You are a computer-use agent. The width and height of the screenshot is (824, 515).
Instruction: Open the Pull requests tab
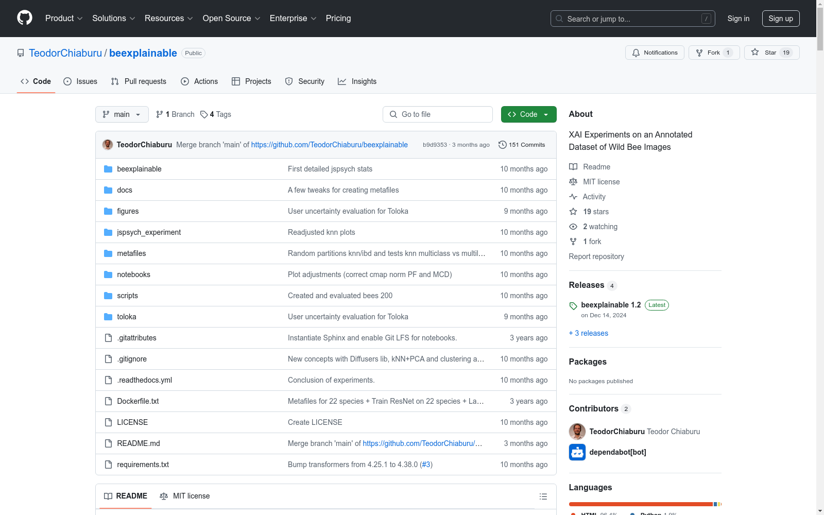point(139,81)
